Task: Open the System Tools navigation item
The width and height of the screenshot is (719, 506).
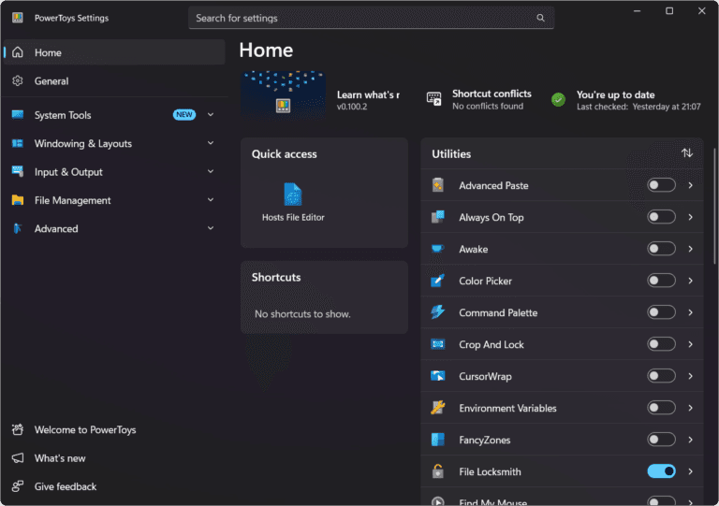Action: 113,114
